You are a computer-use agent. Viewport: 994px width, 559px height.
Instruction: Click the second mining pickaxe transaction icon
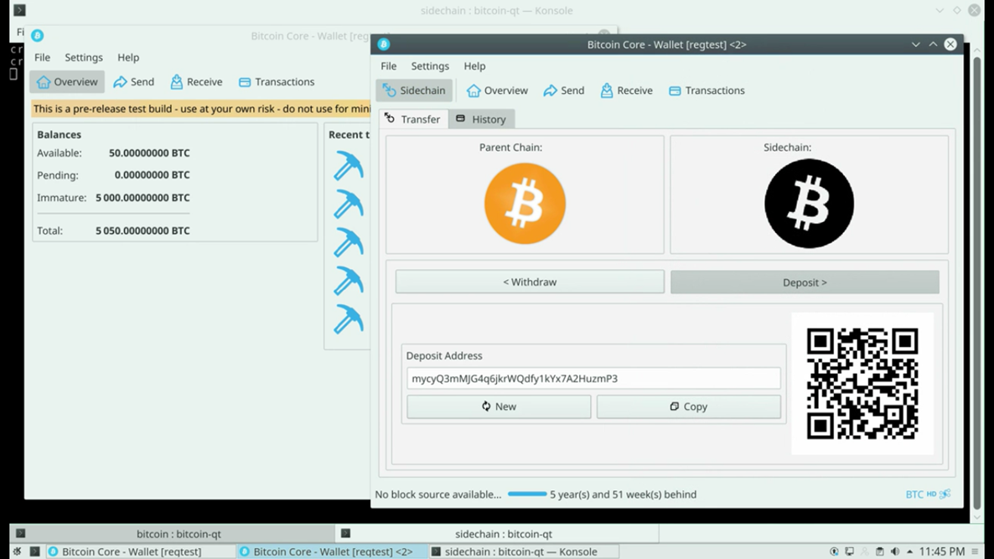click(349, 204)
